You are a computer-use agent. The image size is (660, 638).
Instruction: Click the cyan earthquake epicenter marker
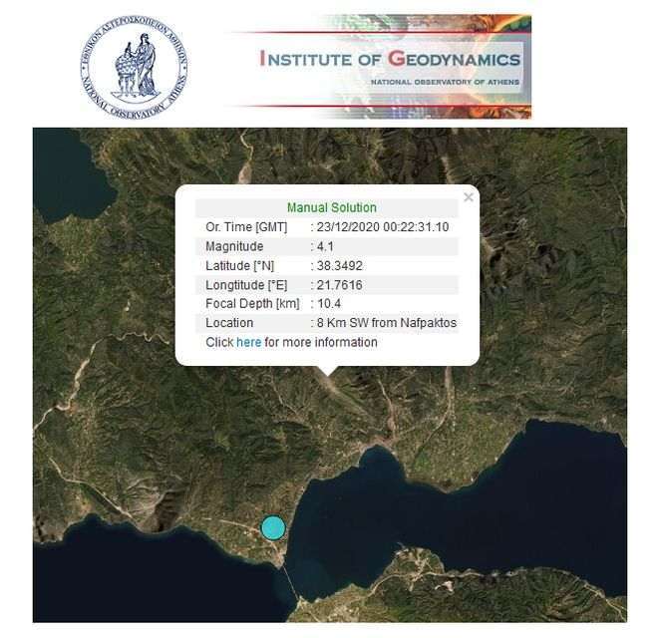(273, 527)
